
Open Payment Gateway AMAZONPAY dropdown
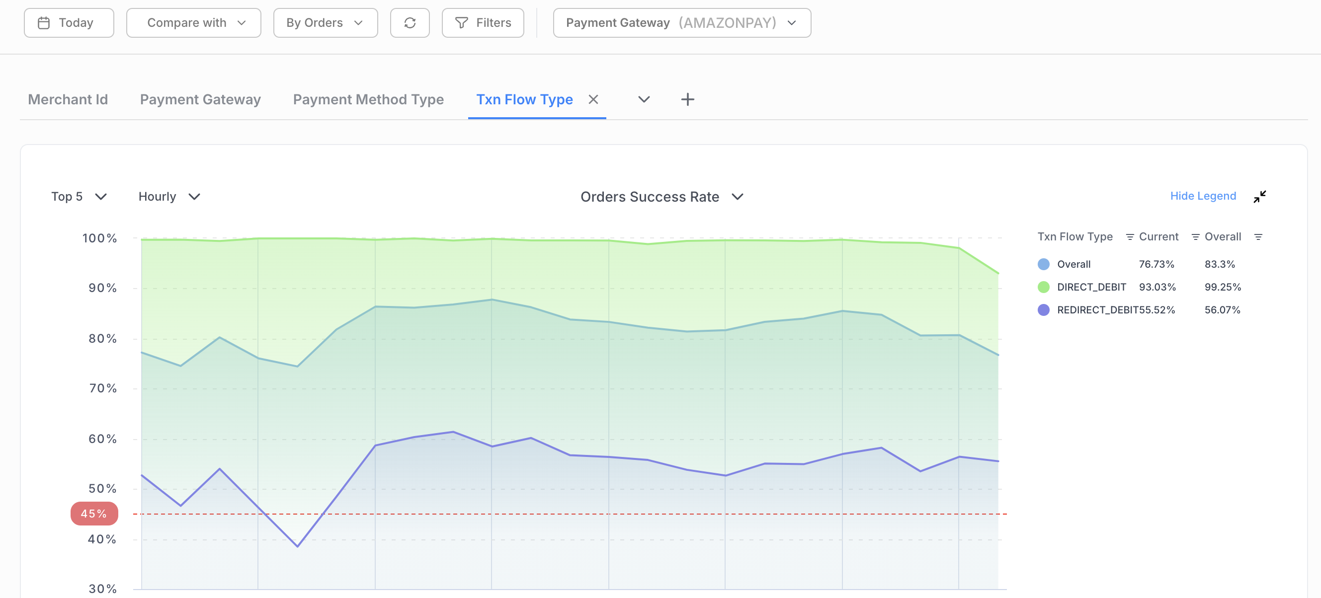click(x=681, y=23)
